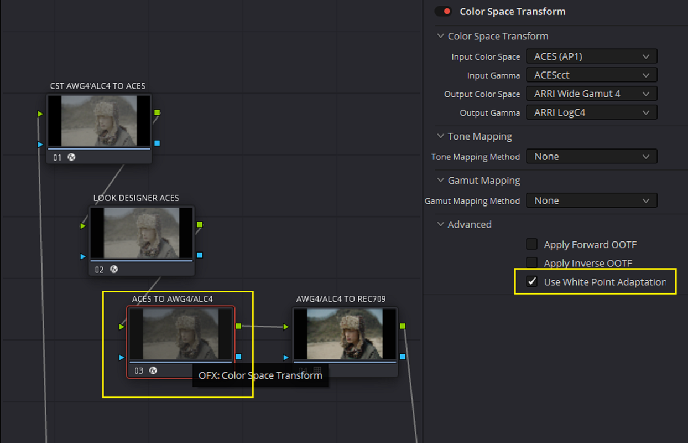Click blue key output connector of node 02

[x=200, y=255]
